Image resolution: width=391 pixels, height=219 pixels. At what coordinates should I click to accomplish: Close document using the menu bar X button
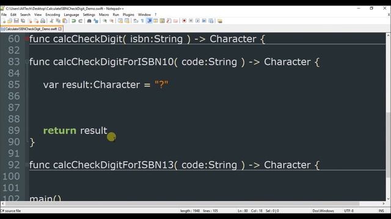(389, 15)
